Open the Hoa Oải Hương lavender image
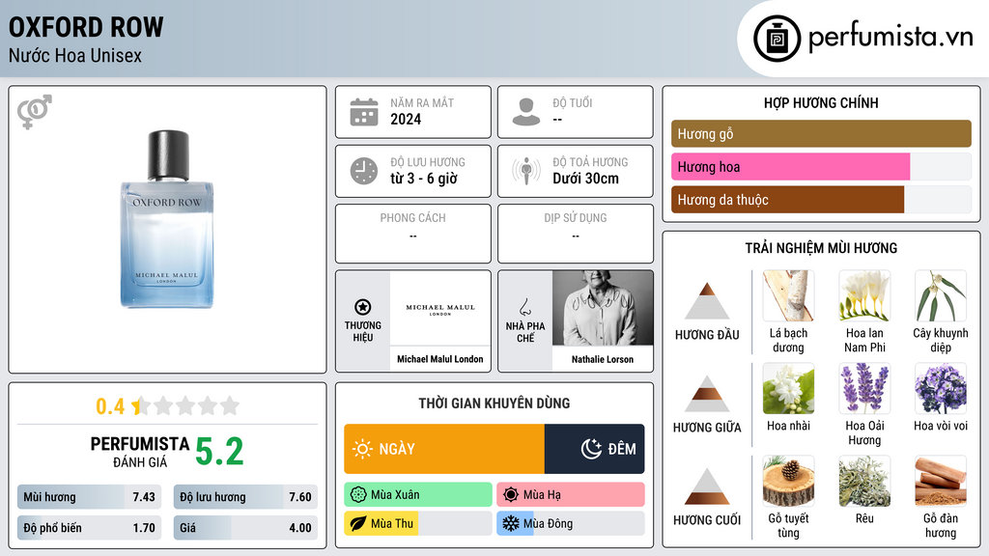This screenshot has height=556, width=989. [x=864, y=388]
